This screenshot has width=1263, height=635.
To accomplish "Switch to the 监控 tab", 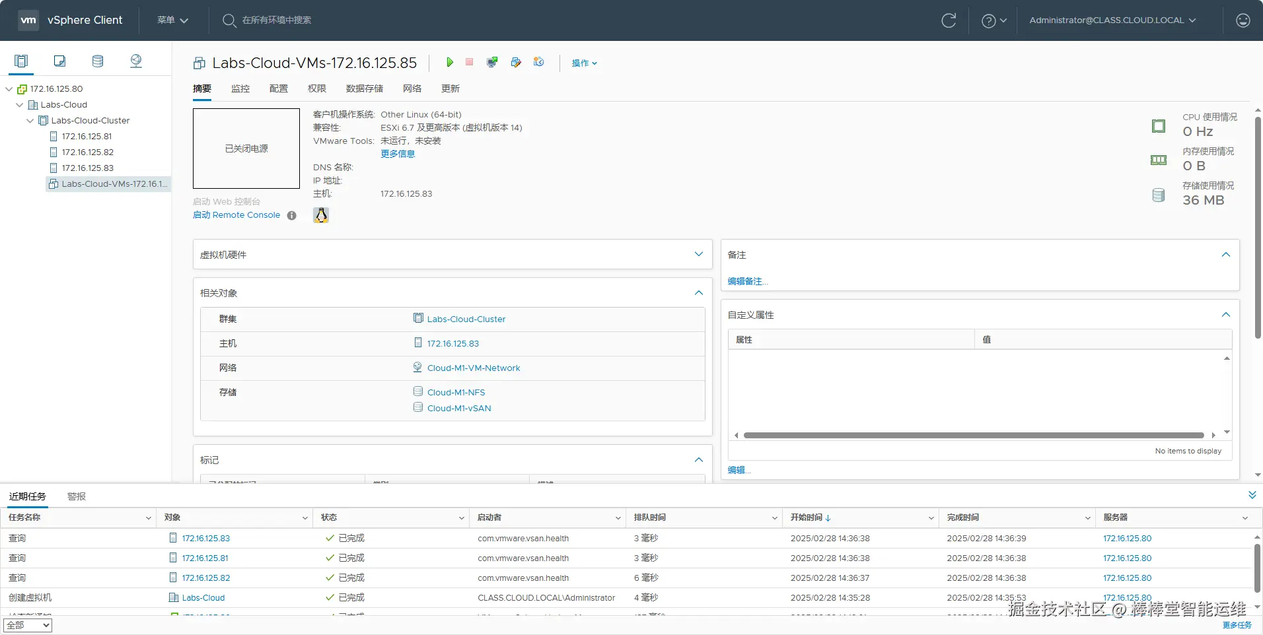I will pos(240,88).
